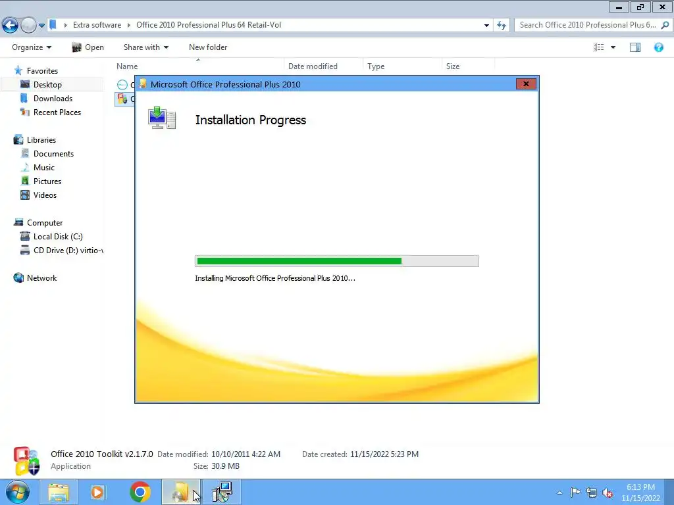Open Google Chrome from the taskbar
This screenshot has height=505, width=674.
pos(140,492)
